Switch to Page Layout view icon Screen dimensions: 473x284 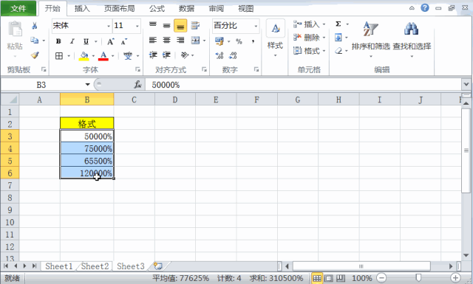click(x=328, y=278)
